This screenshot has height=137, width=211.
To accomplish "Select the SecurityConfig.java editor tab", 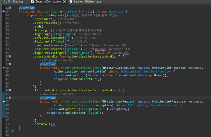I will tap(48, 1).
